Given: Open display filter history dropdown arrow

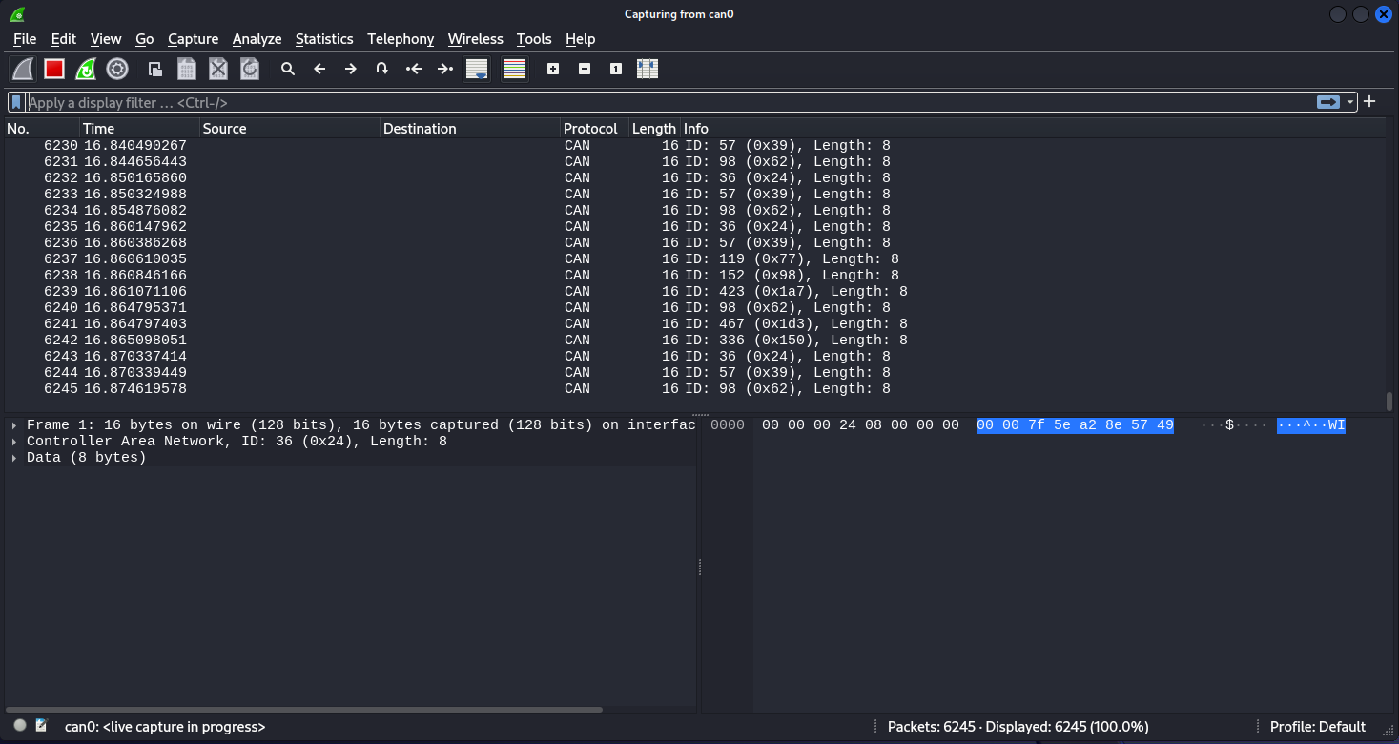Looking at the screenshot, I should click(x=1350, y=102).
